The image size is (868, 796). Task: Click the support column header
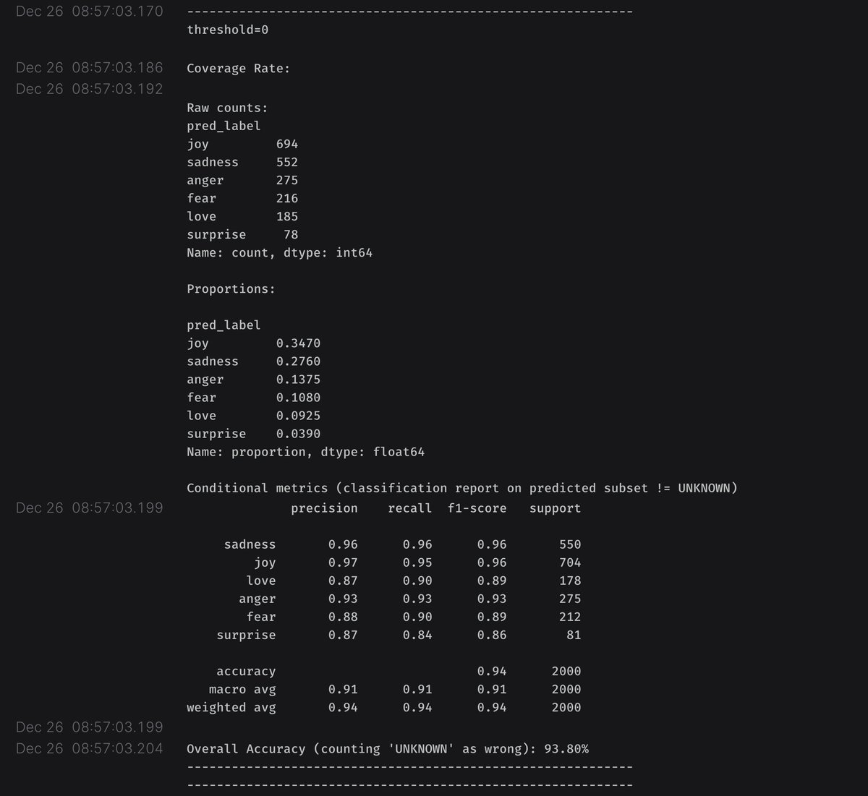(x=555, y=508)
